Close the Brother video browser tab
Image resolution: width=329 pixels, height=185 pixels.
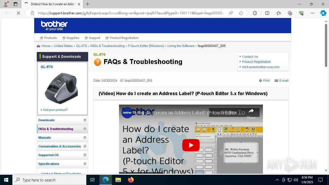pos(79,4)
